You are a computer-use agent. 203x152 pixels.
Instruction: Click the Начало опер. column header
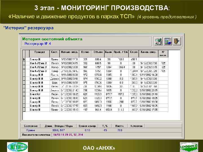pos(69,54)
